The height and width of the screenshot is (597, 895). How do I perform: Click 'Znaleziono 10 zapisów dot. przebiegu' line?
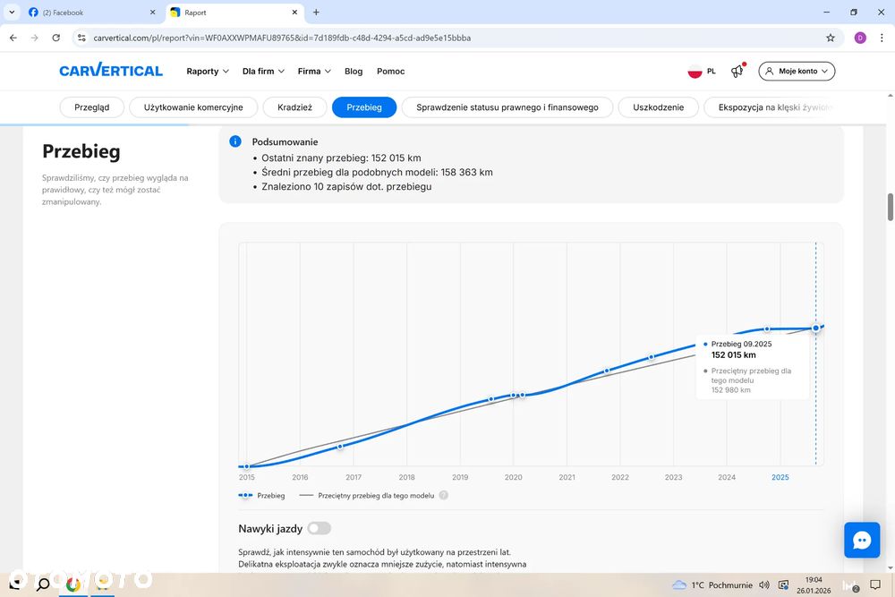point(346,187)
